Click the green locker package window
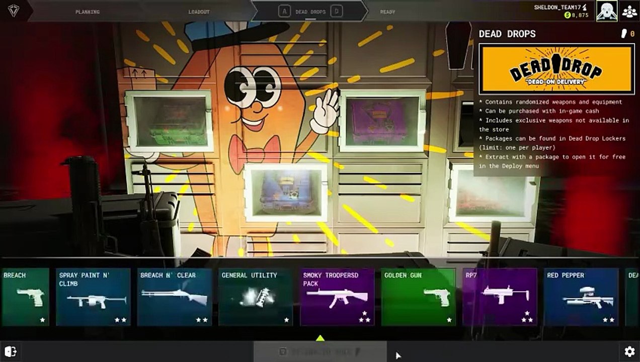640x362 pixels. pyautogui.click(x=170, y=121)
